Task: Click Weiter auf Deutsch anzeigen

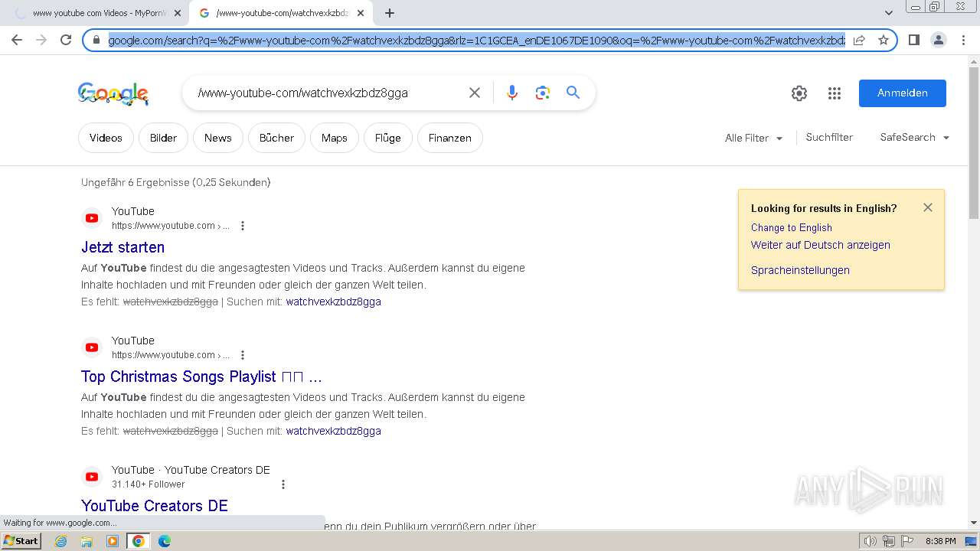Action: (x=820, y=245)
